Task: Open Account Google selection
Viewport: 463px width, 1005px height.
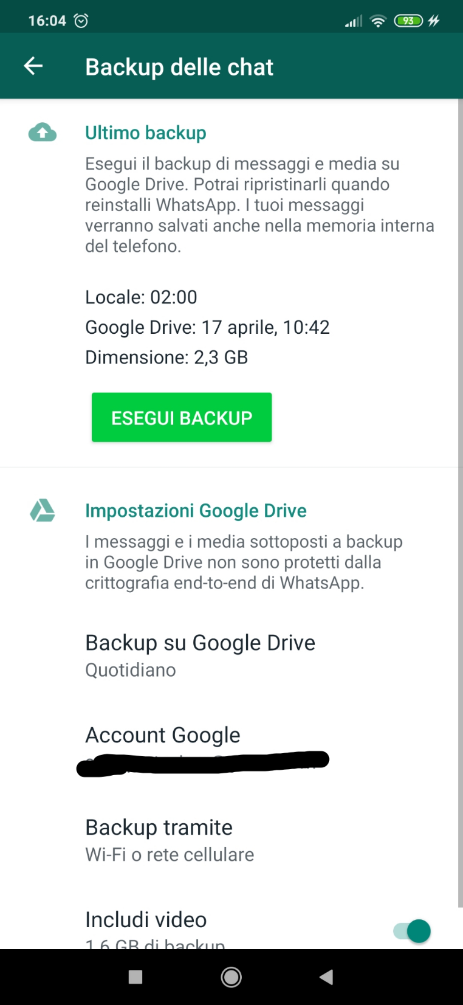Action: tap(231, 748)
